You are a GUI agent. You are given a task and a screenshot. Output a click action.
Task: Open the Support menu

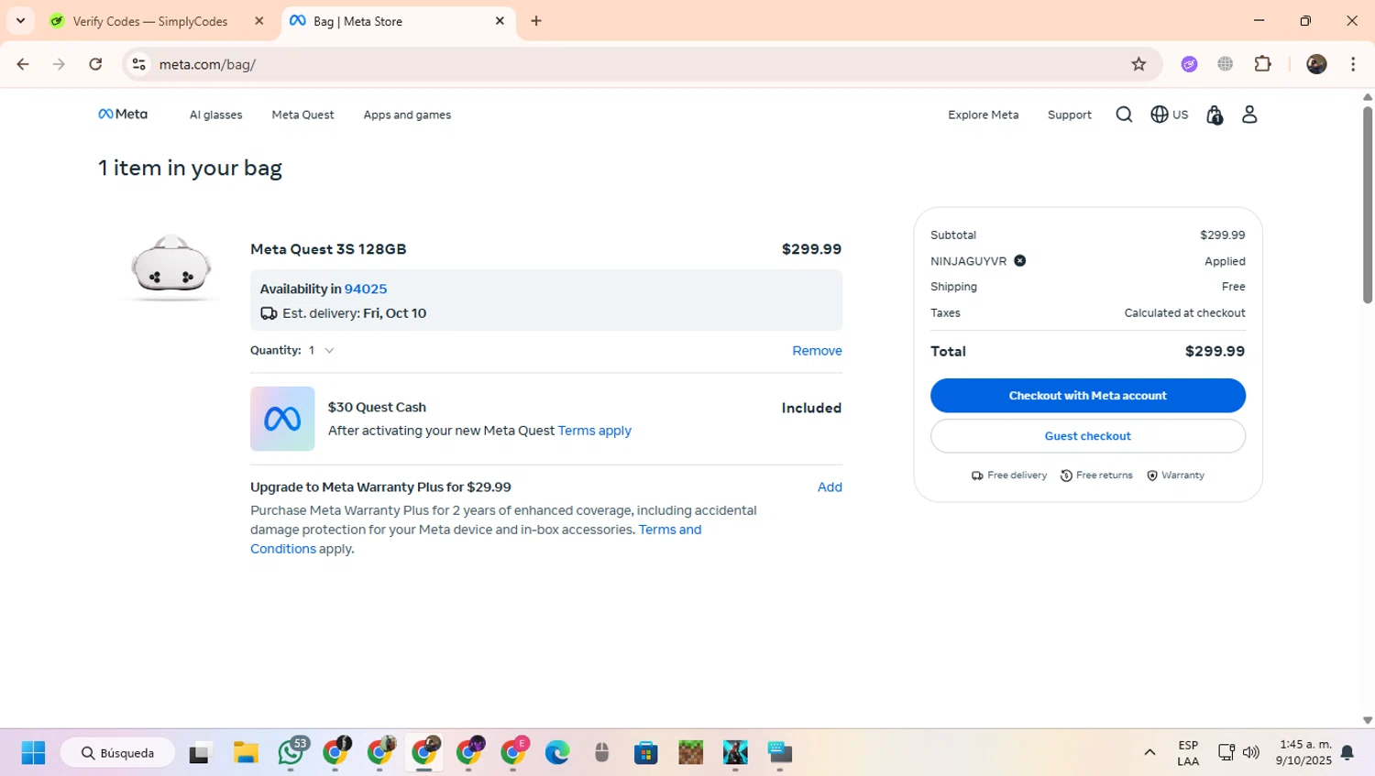coord(1069,115)
